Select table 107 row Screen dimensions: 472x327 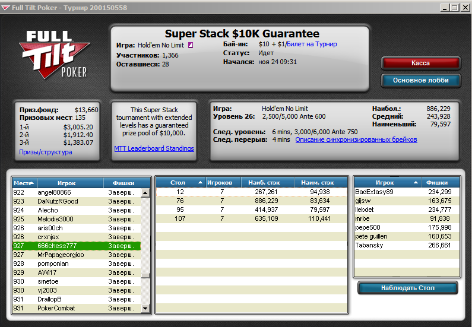(252, 218)
